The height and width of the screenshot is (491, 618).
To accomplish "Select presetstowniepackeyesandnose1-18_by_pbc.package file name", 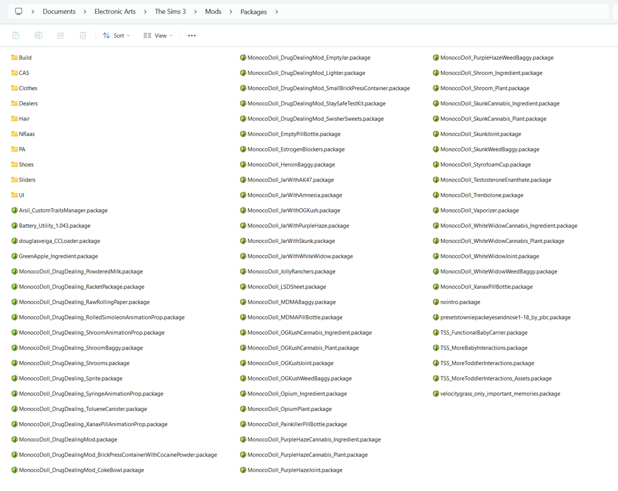I will point(505,317).
